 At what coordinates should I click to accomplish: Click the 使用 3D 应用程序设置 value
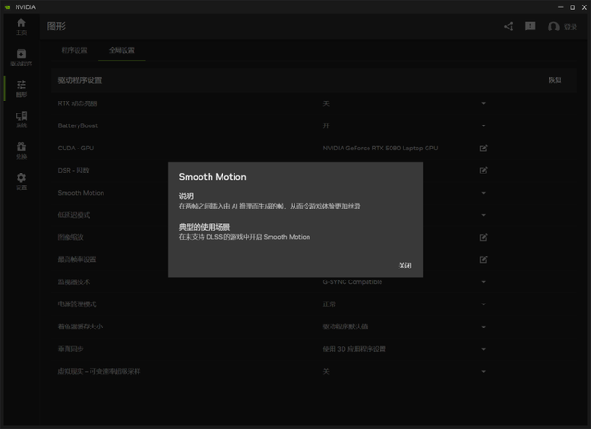pos(354,349)
